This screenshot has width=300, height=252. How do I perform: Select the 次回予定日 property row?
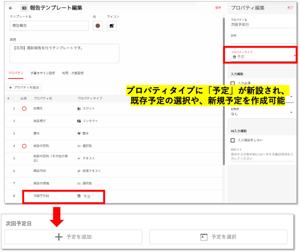[x=115, y=196]
